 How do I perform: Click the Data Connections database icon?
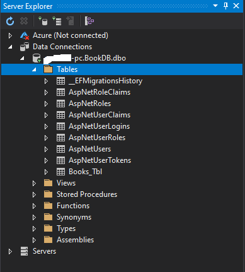(x=25, y=47)
